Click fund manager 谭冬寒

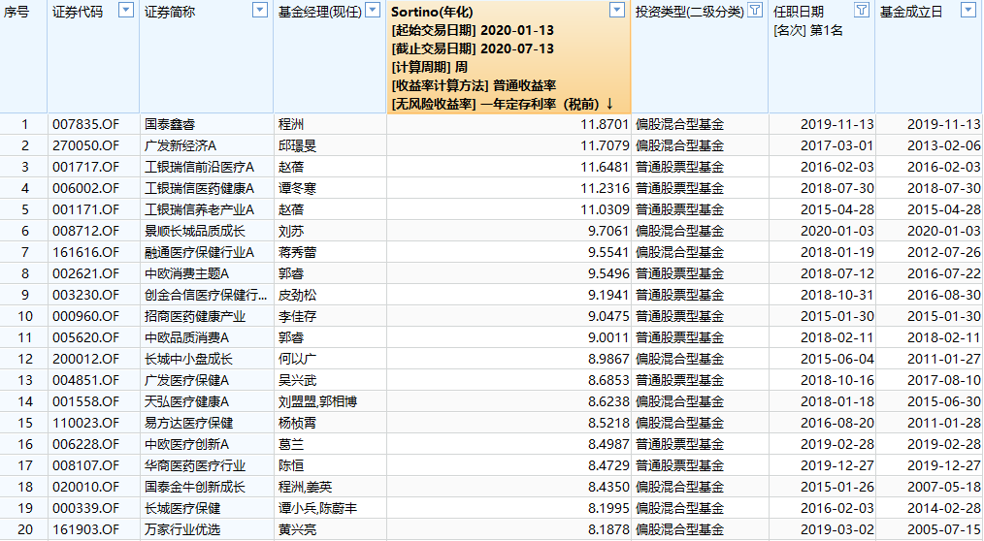point(298,188)
